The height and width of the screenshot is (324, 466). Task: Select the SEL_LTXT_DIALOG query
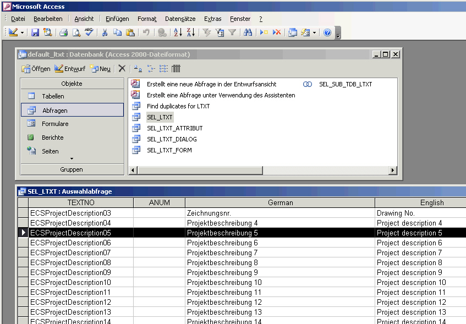tap(172, 139)
